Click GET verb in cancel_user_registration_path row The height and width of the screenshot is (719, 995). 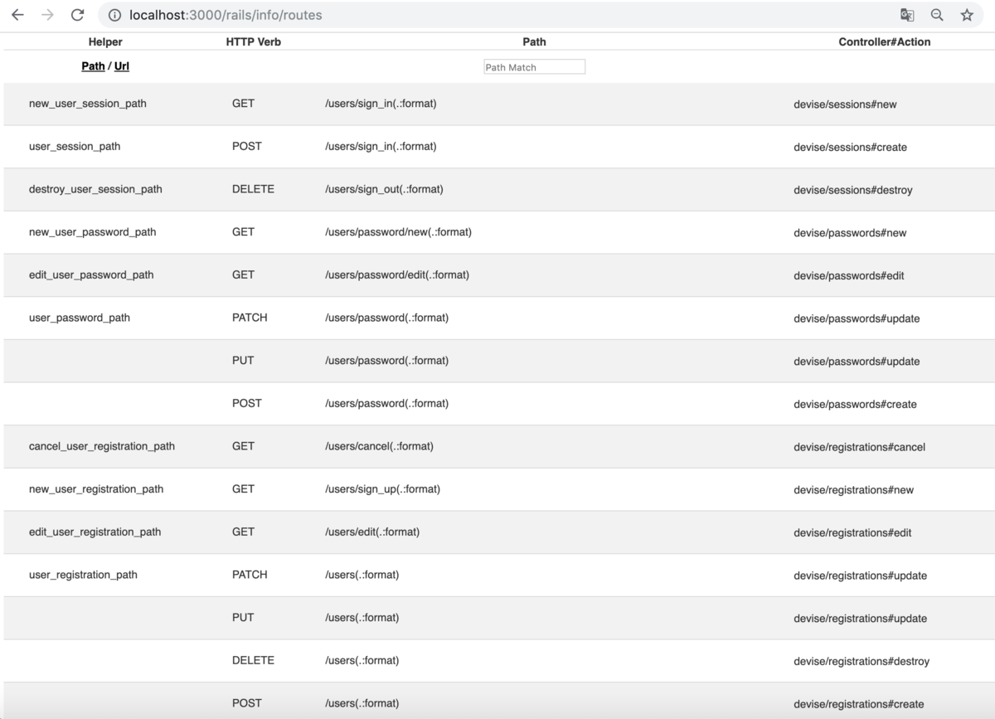pyautogui.click(x=243, y=446)
